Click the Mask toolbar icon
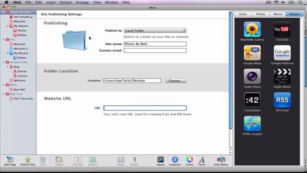This screenshot has width=307, height=173. pyautogui.click(x=120, y=161)
